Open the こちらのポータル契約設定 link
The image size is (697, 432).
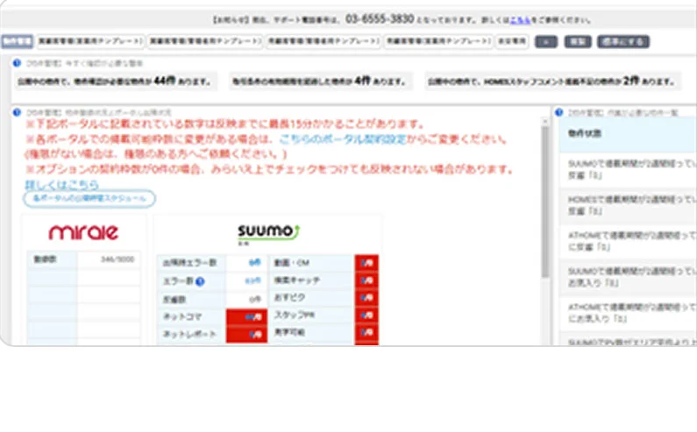pos(343,139)
